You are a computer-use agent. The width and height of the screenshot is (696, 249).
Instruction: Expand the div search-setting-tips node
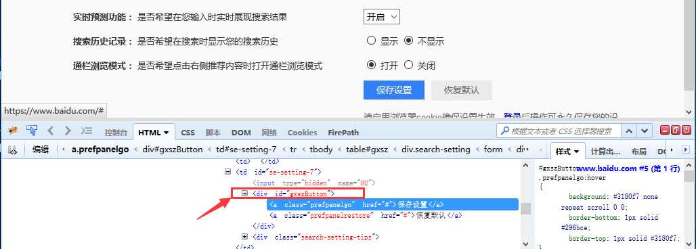click(x=244, y=237)
